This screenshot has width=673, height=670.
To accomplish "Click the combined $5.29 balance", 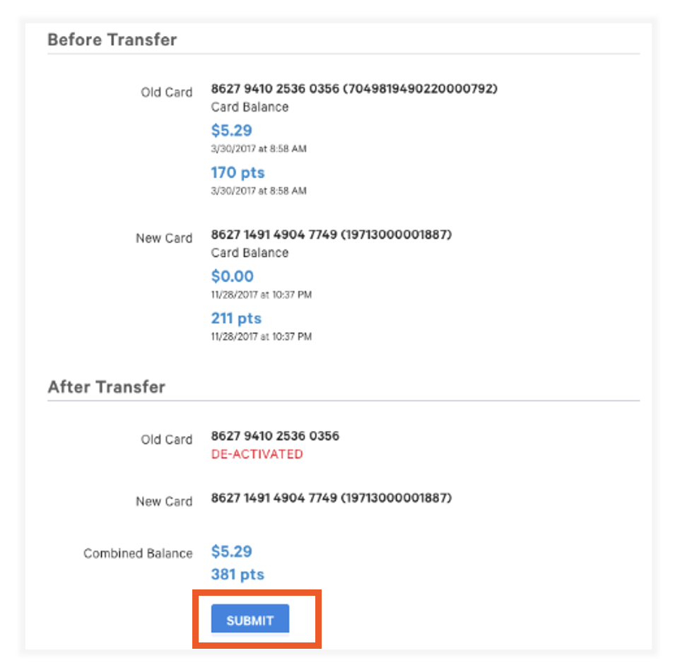I will [231, 551].
